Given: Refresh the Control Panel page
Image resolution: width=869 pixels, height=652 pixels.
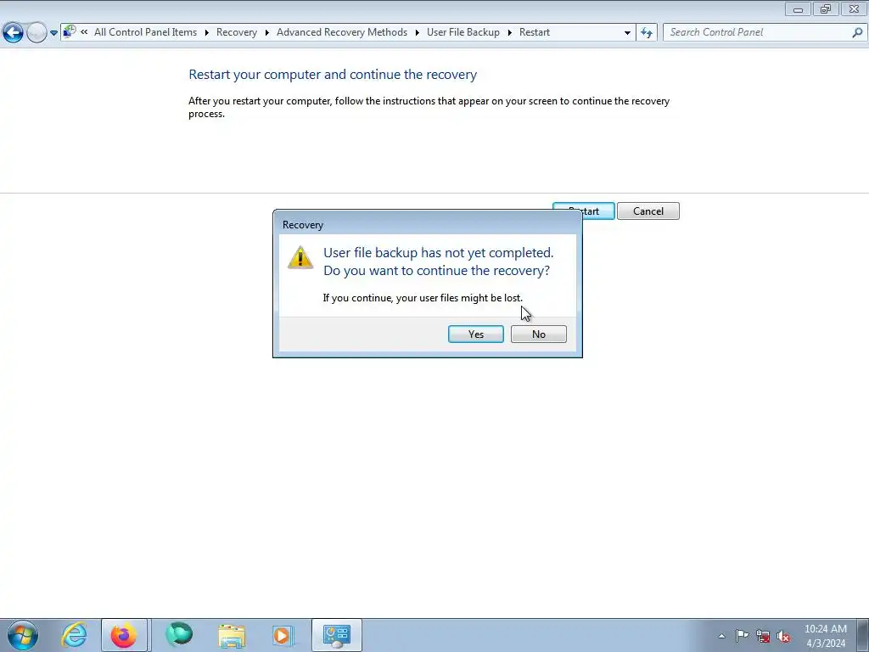Looking at the screenshot, I should click(646, 33).
